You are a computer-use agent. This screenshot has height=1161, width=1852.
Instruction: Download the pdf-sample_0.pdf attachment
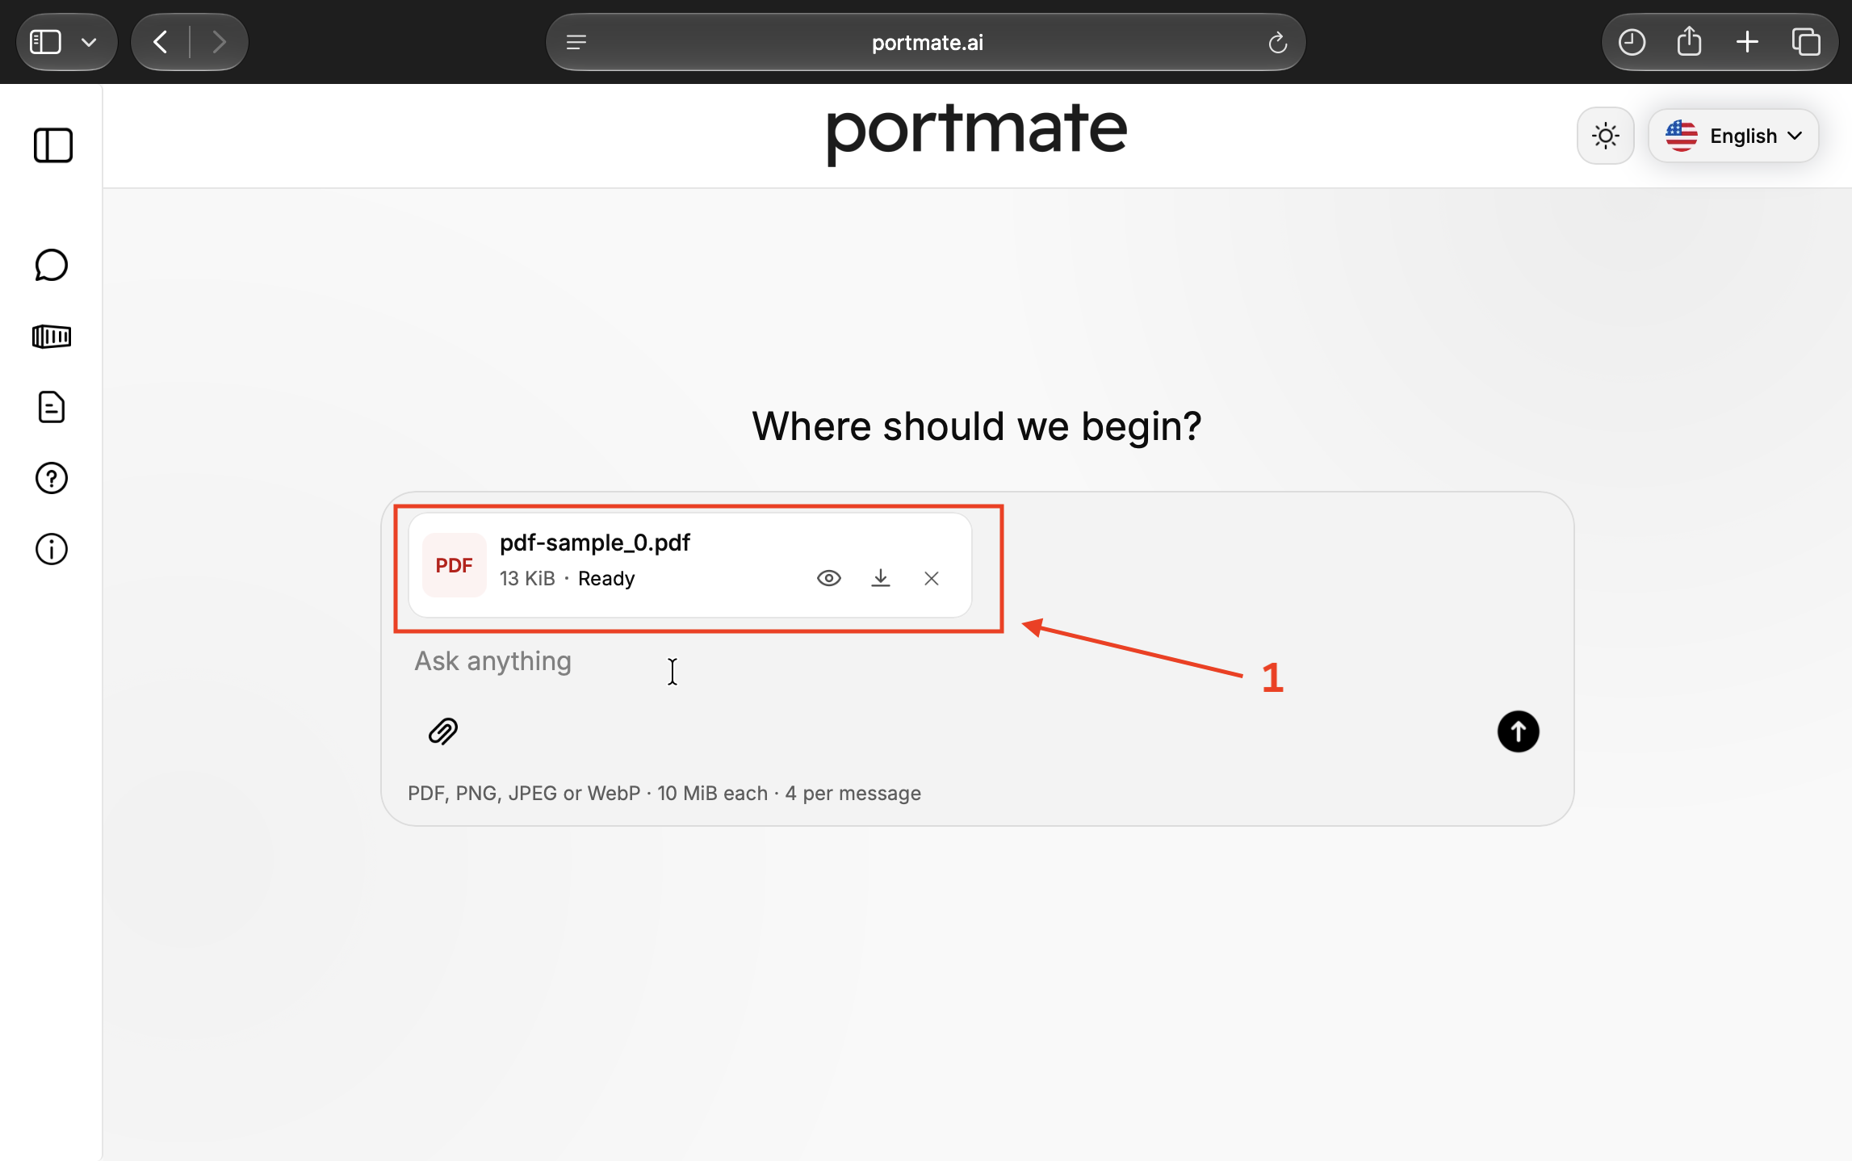(881, 578)
